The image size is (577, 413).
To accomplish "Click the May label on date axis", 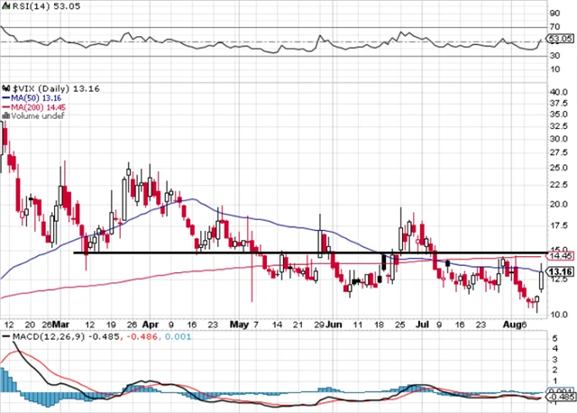I will 239,323.
